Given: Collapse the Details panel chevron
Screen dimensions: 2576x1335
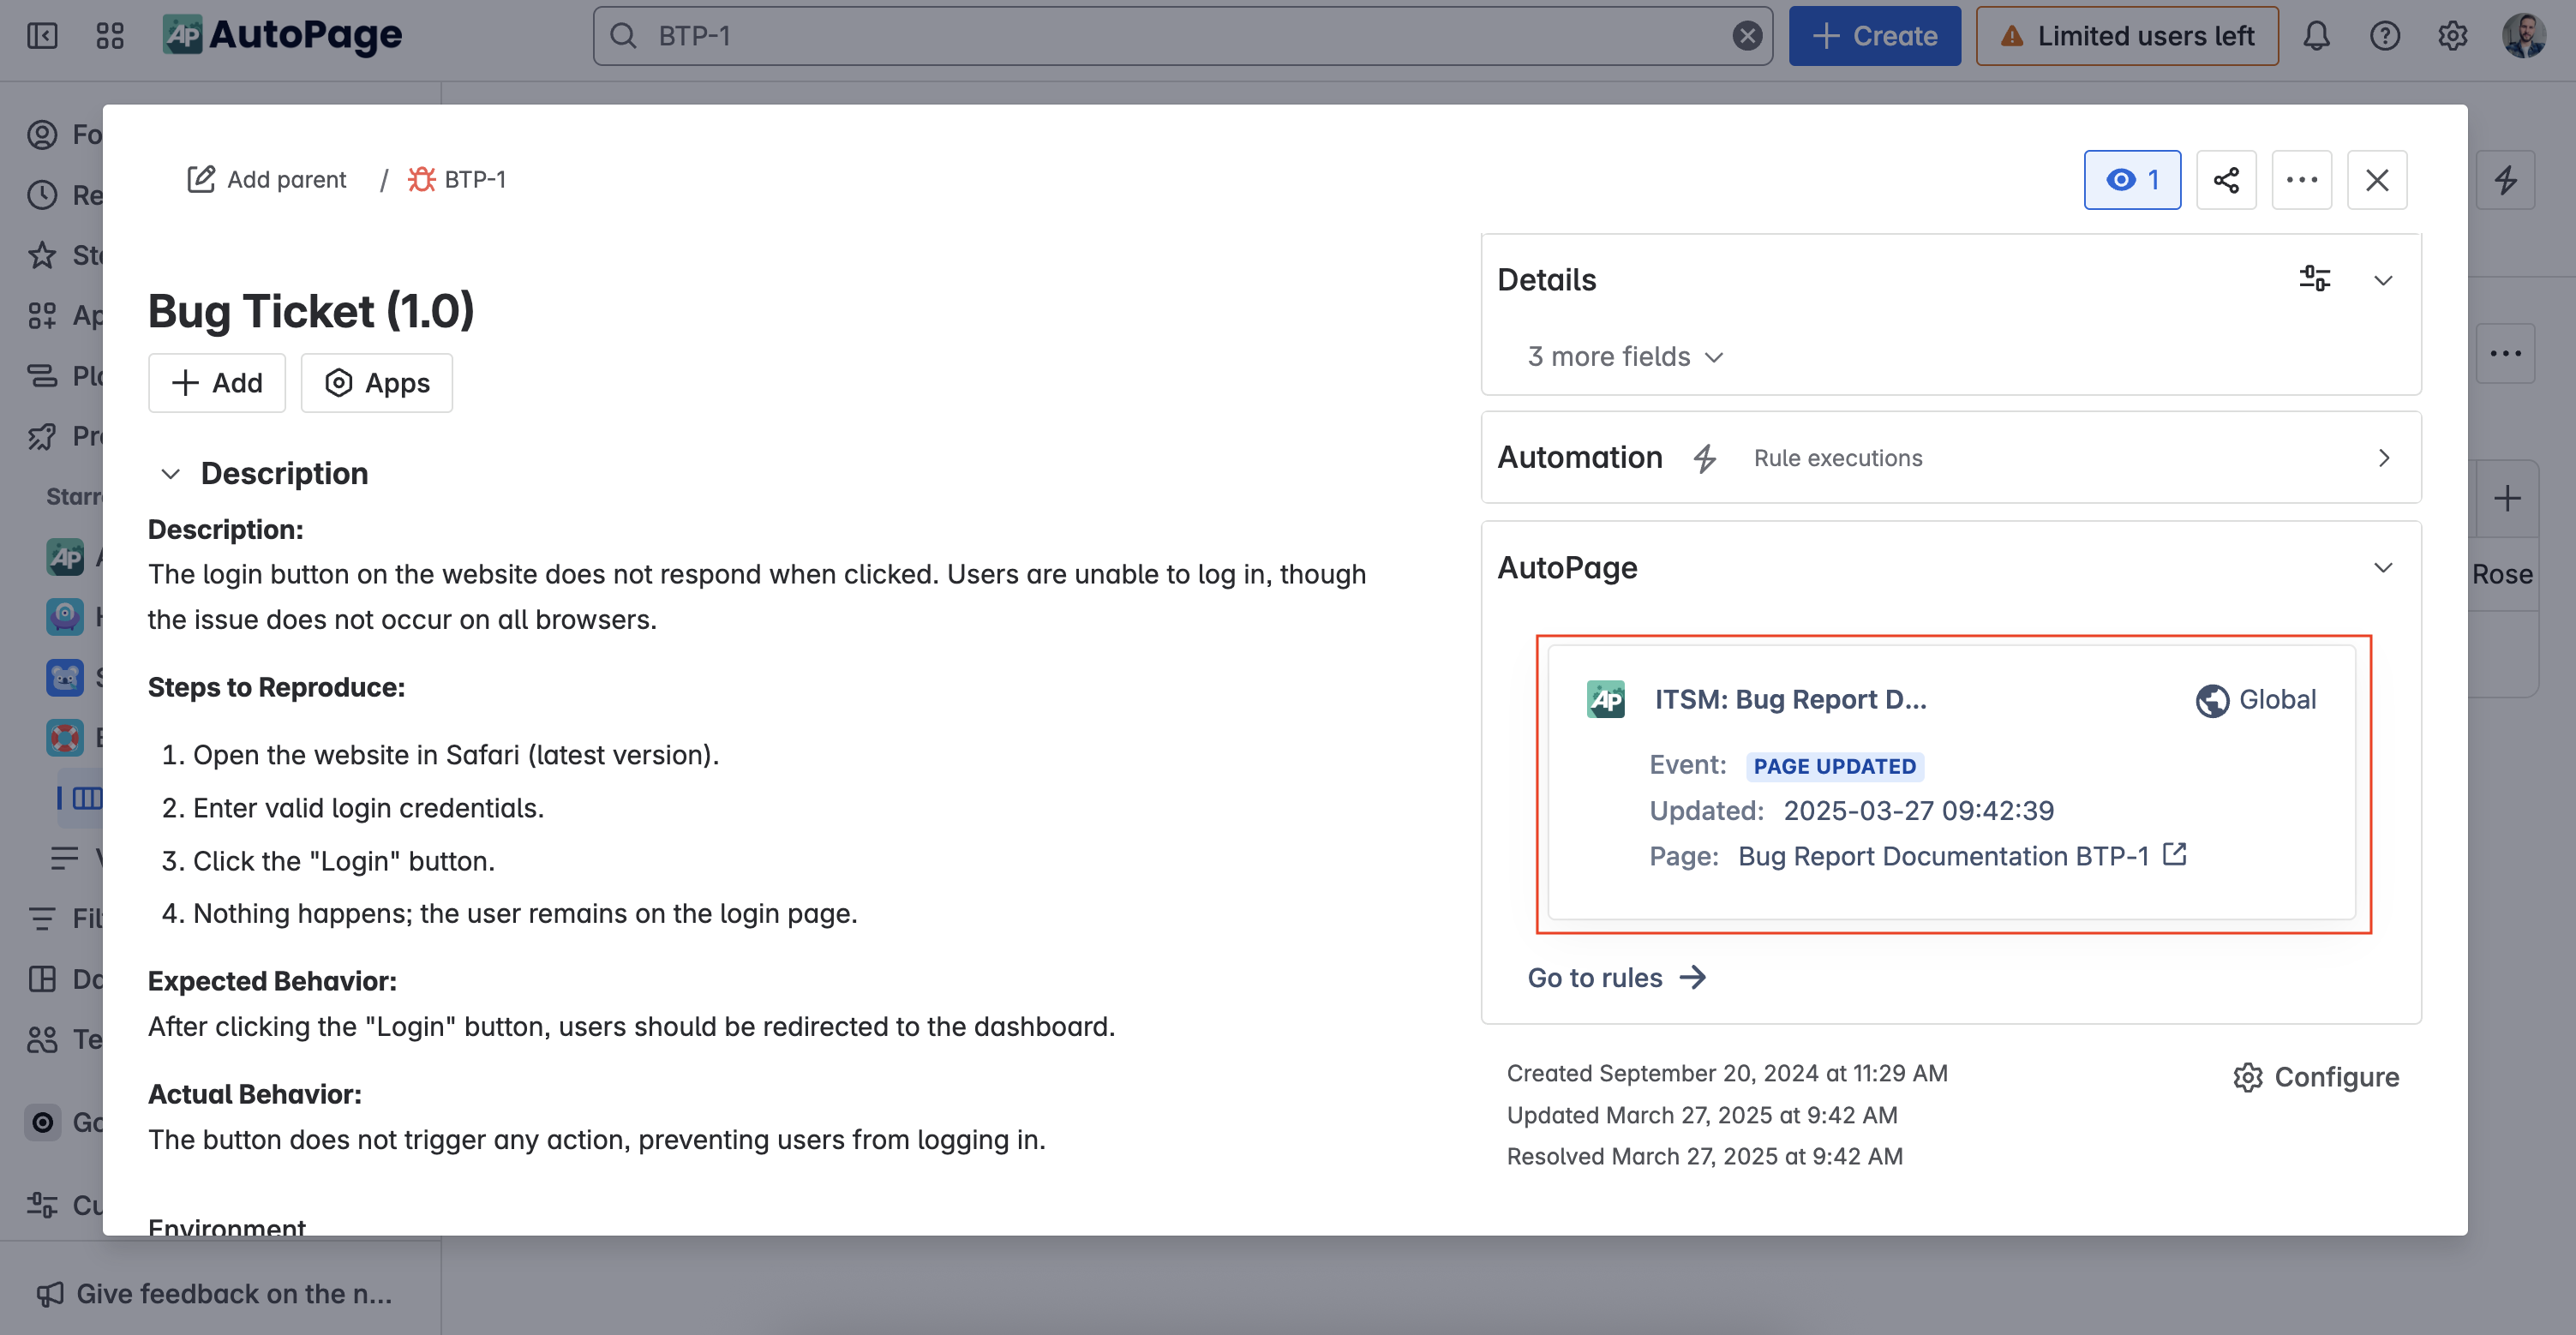Looking at the screenshot, I should (2384, 280).
